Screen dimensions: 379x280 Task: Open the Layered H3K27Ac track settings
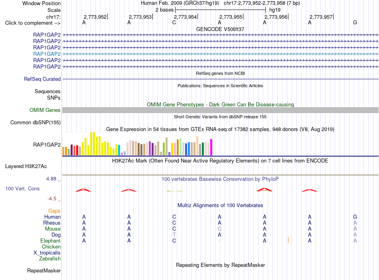(x=26, y=166)
